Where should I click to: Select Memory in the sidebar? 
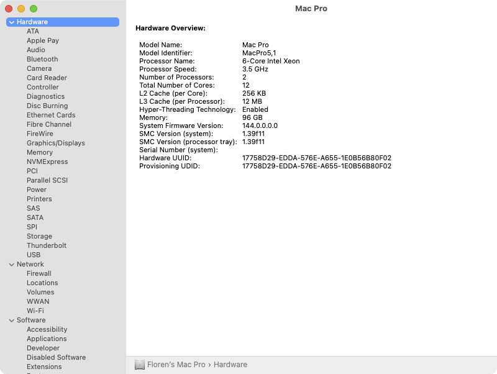[x=40, y=152]
